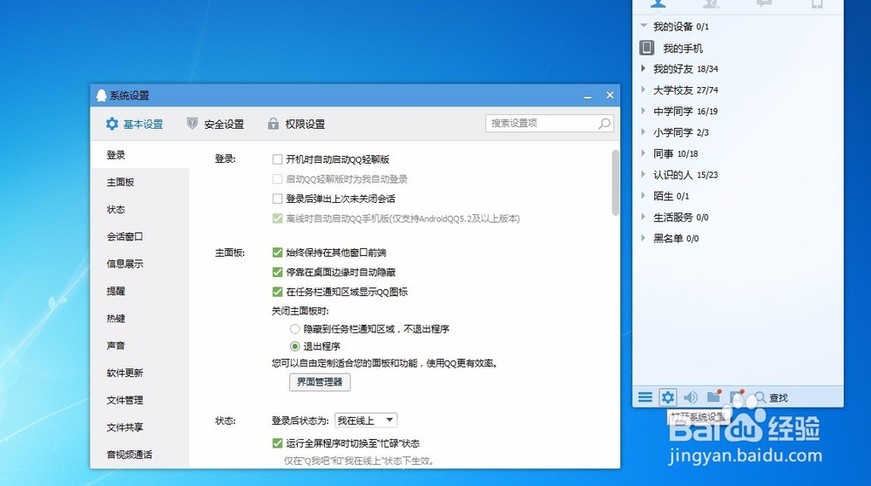Uncheck 始终保持在其他窗口前端
The height and width of the screenshot is (486, 871).
pos(277,253)
